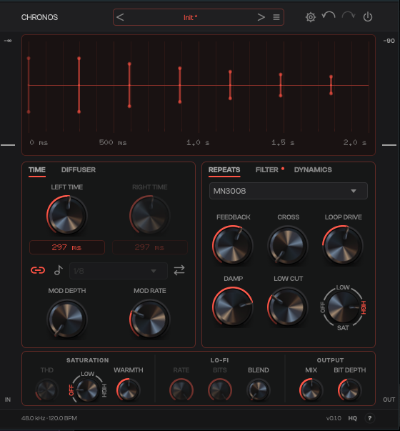Click the CHRONOS plugin title

click(39, 17)
